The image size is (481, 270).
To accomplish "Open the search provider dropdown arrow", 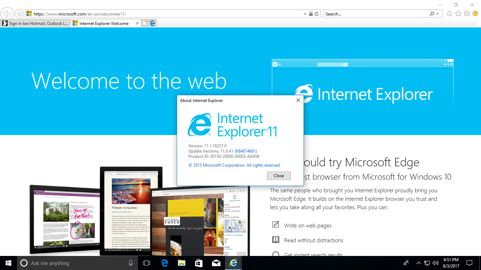I will point(438,14).
